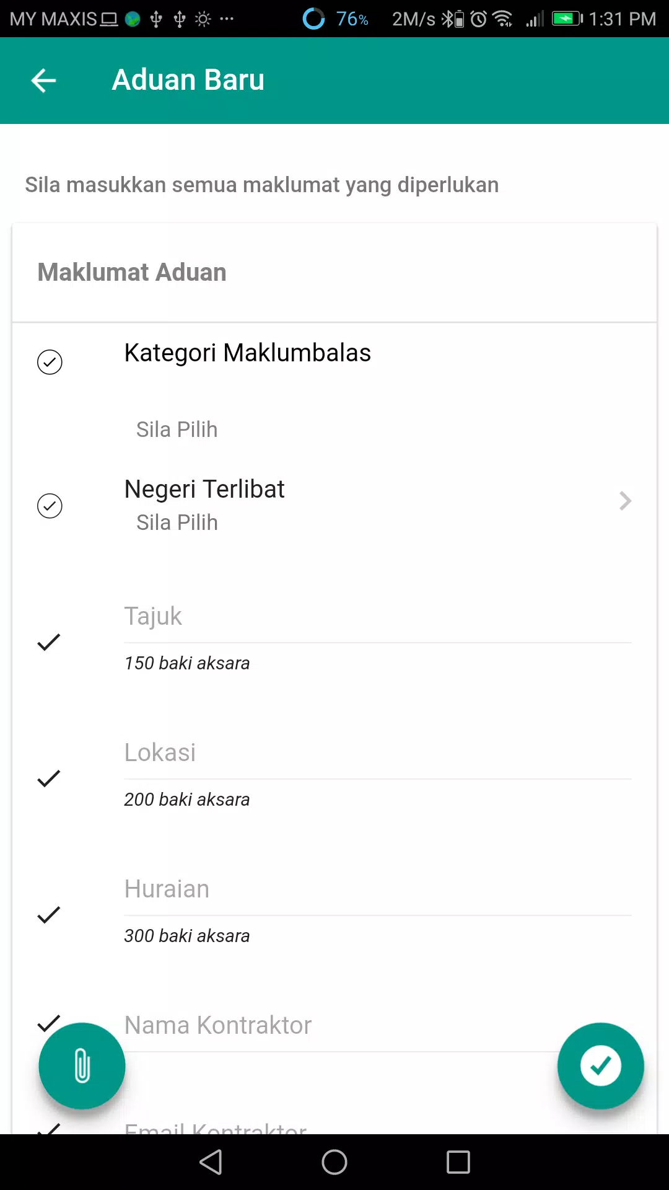Viewport: 669px width, 1190px height.
Task: Select the Kategori Maklumbalas row label
Action: point(248,353)
